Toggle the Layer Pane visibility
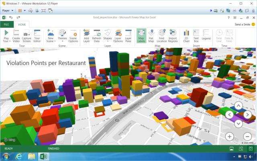The height and width of the screenshot is (161, 257). [x=128, y=35]
